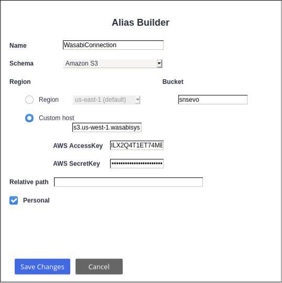
Task: Click the AWS SecretKey label
Action: coord(77,164)
